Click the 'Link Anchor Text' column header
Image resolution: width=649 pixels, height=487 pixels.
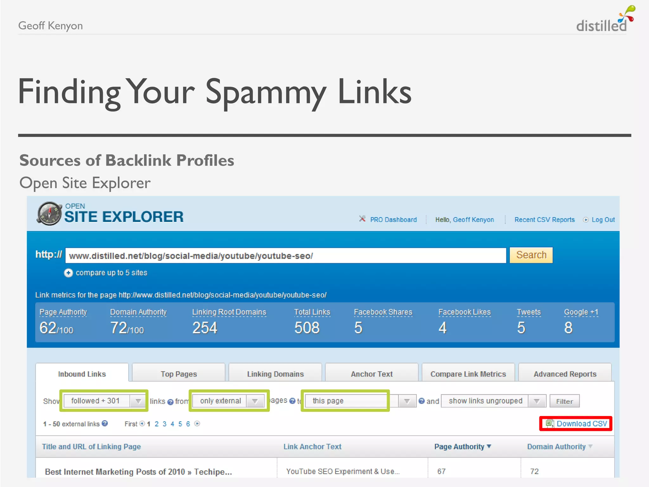click(312, 447)
